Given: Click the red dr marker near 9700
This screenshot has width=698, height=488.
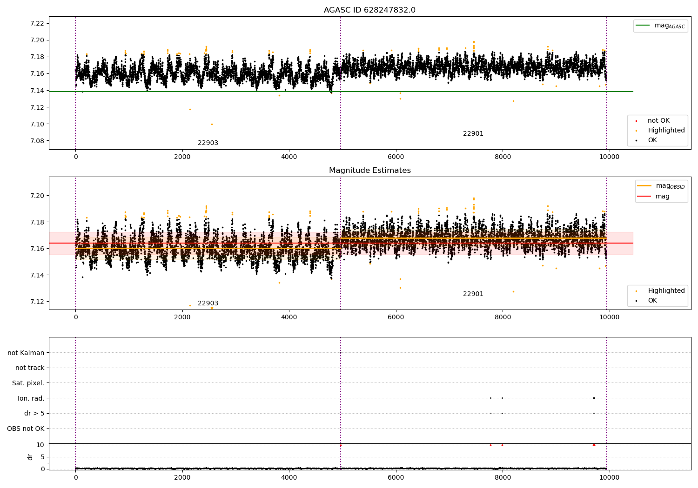Looking at the screenshot, I should (x=594, y=445).
